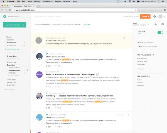Click the Twitter bird icon on bottom DIMIS post
Viewport: 167px width, 133px height.
[x=47, y=115]
